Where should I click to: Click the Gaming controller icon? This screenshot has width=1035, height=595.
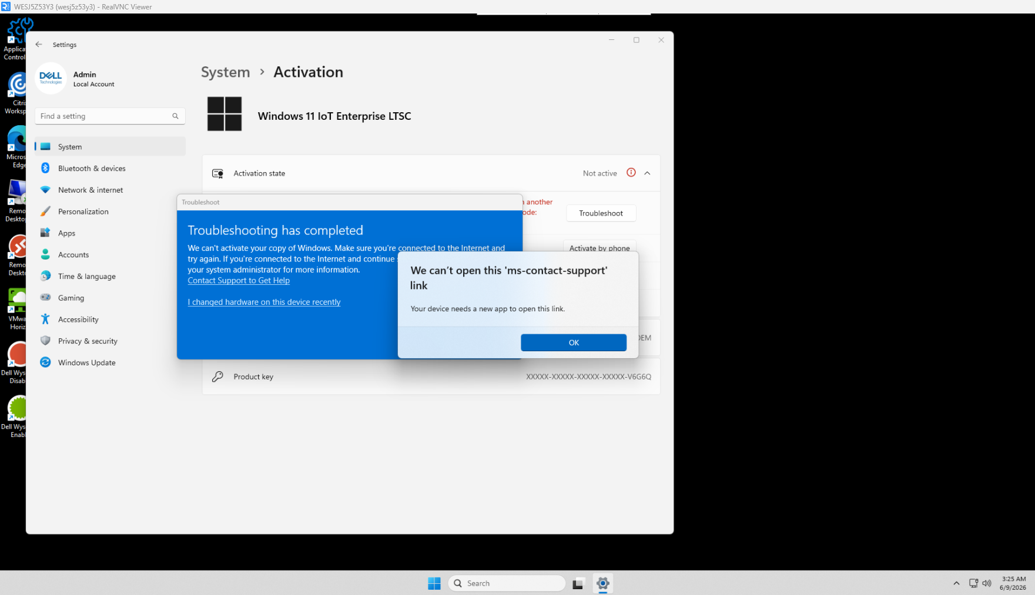(45, 298)
